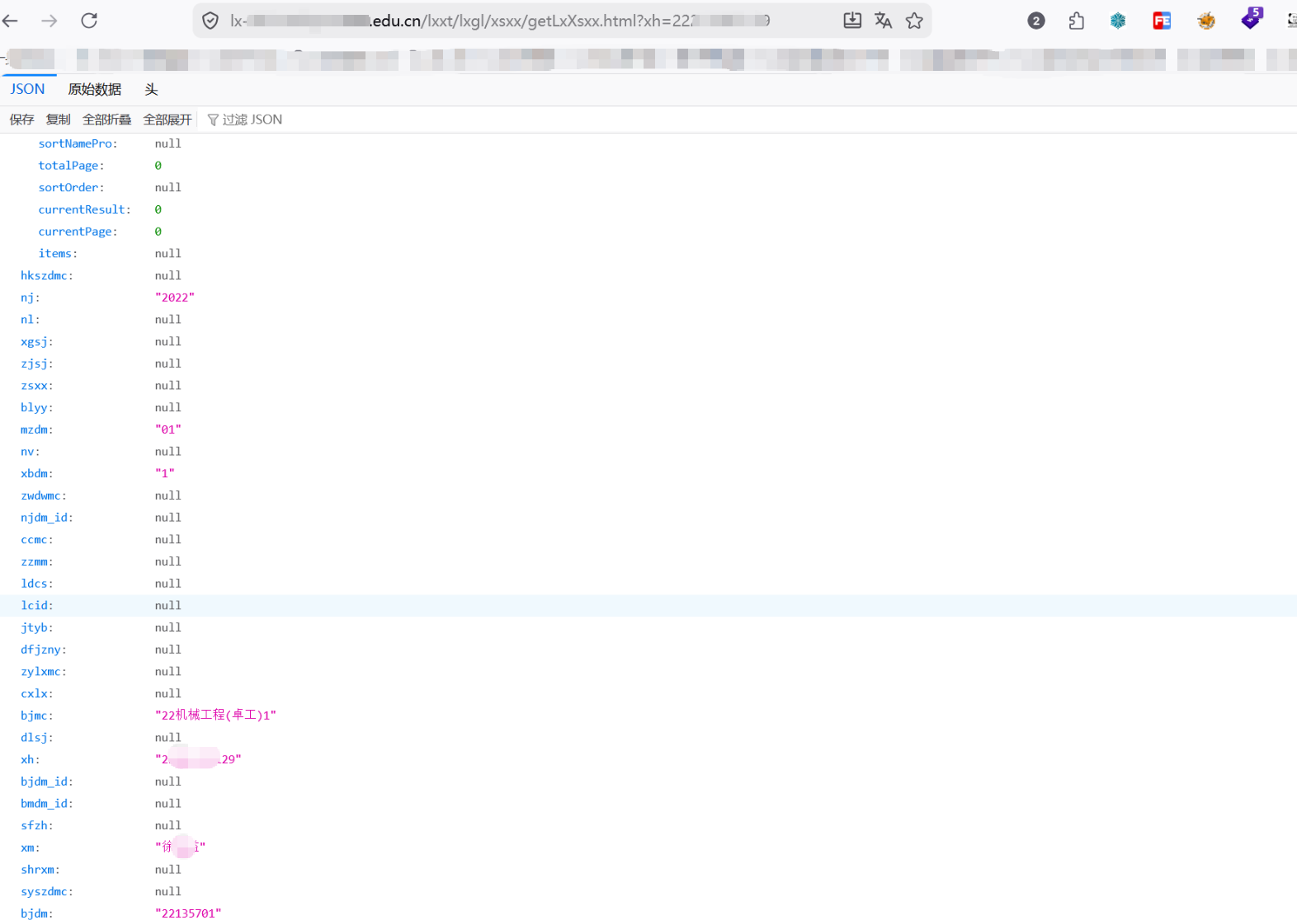Focus the 过滤 JSON filter field
The image size is (1297, 920).
(x=252, y=120)
